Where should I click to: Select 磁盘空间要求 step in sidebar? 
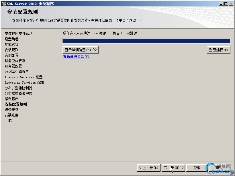15,61
